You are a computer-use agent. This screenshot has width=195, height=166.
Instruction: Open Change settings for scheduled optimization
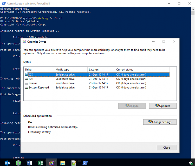tap(160, 122)
